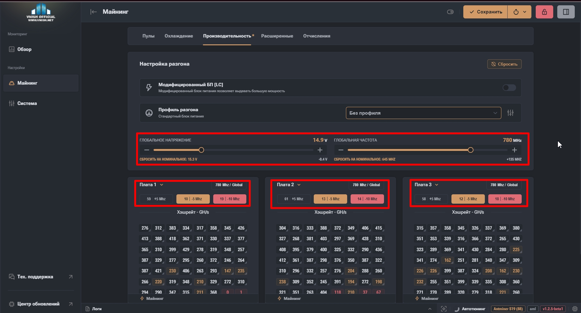Click the global frequency slider handle
Viewport: 581px width, 313px height.
click(x=470, y=150)
